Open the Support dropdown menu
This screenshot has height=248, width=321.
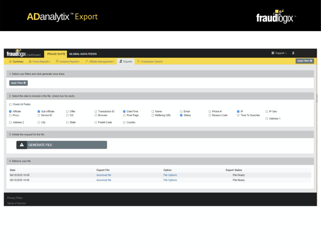point(279,53)
